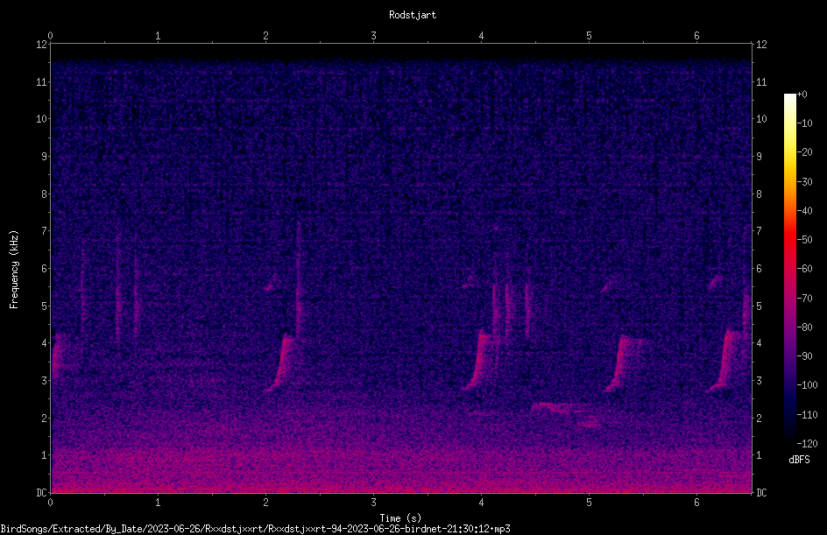Click the low 2 kHz call near 4.7 seconds
The width and height of the screenshot is (827, 535).
pos(559,409)
